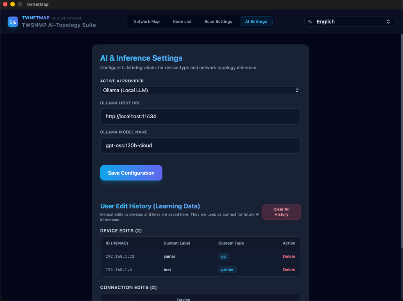Viewport: 403px width, 301px height.
Task: Minimize the twNetMap window
Action: [12, 4]
